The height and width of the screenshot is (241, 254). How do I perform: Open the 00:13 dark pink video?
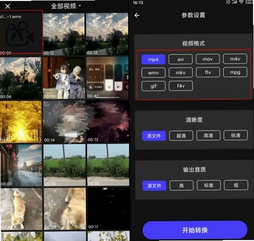click(108, 121)
